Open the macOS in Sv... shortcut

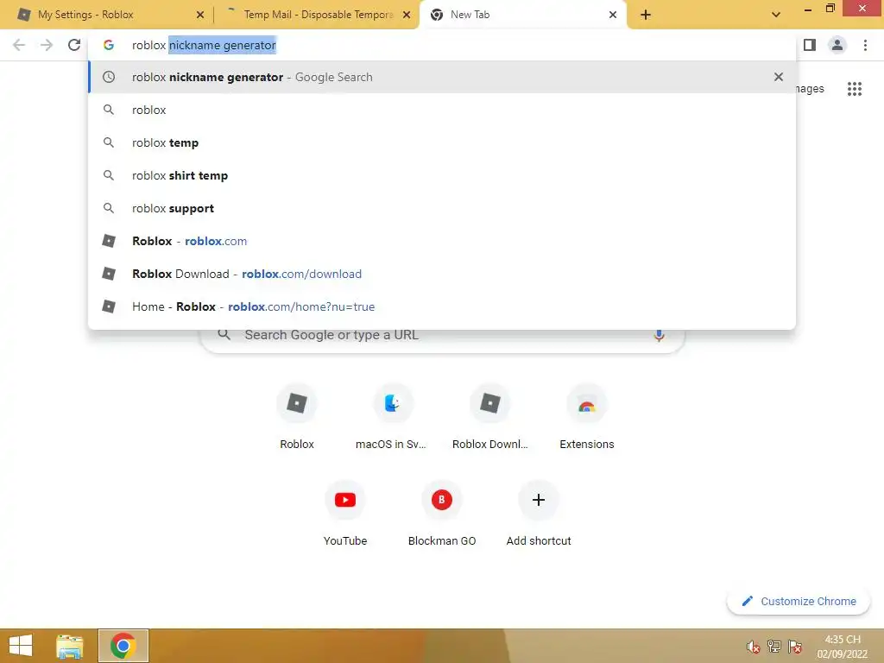(392, 418)
